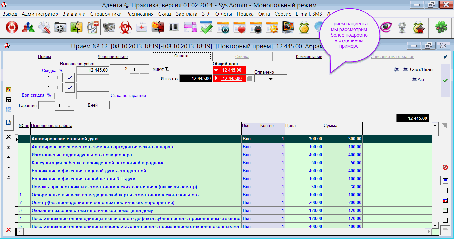Open the biohazard toolbar icon

tap(125, 28)
